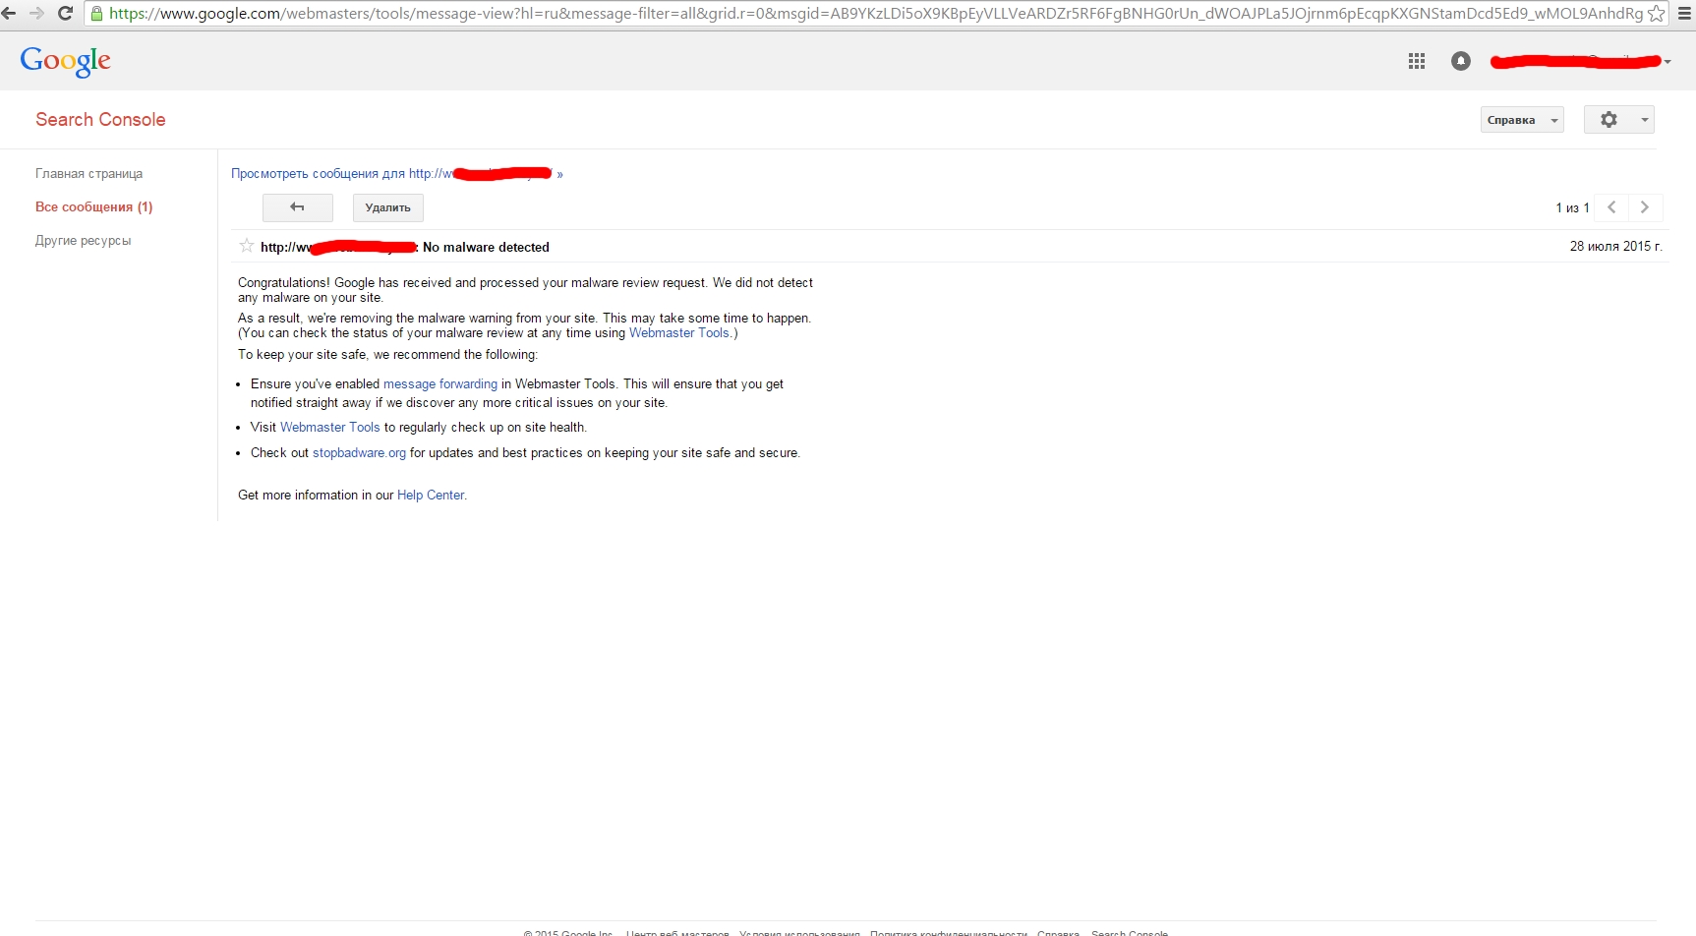The height and width of the screenshot is (936, 1696).
Task: Bookmark the page with the star icon
Action: [1657, 14]
